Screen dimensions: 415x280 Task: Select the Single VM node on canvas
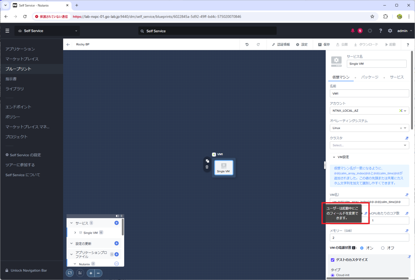(223, 168)
